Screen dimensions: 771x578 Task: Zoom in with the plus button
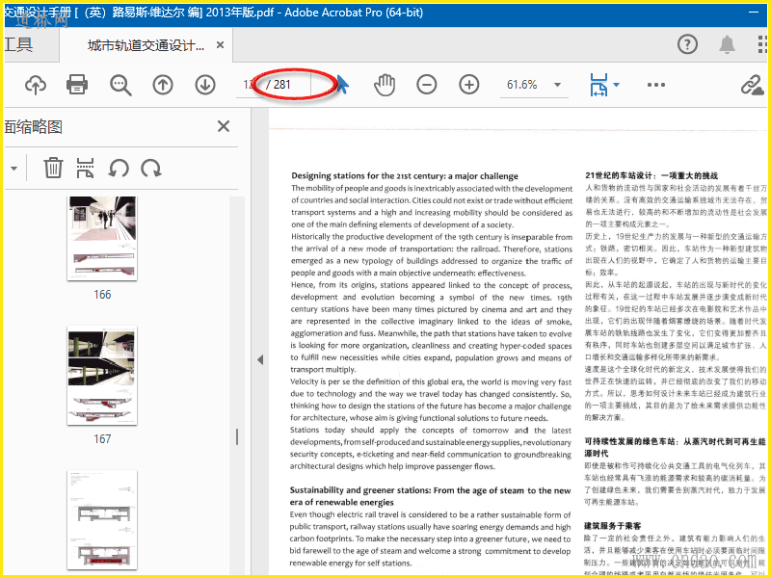coord(469,85)
